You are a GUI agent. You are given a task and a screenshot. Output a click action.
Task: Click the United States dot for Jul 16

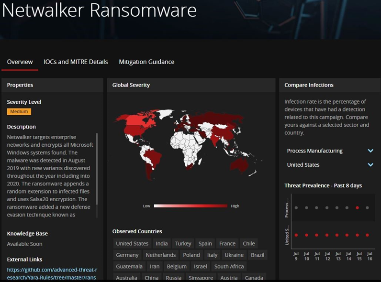pyautogui.click(x=368, y=235)
